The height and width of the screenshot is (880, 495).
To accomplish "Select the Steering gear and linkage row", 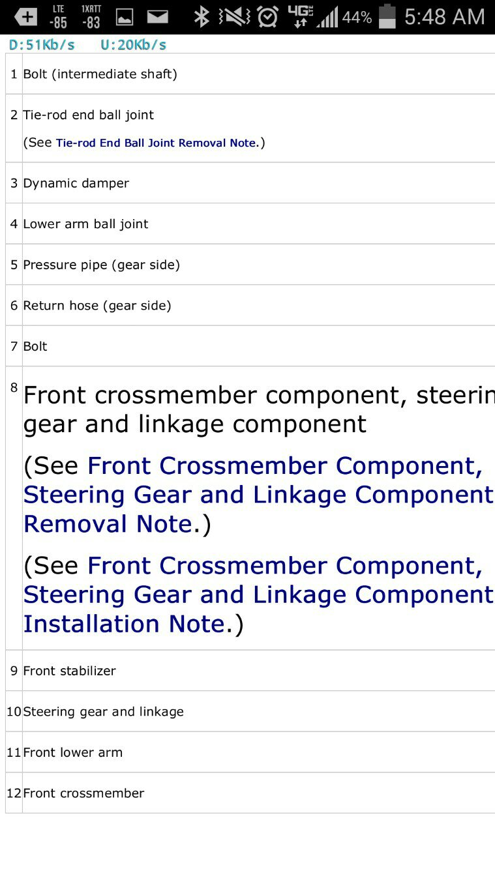I will [x=250, y=711].
